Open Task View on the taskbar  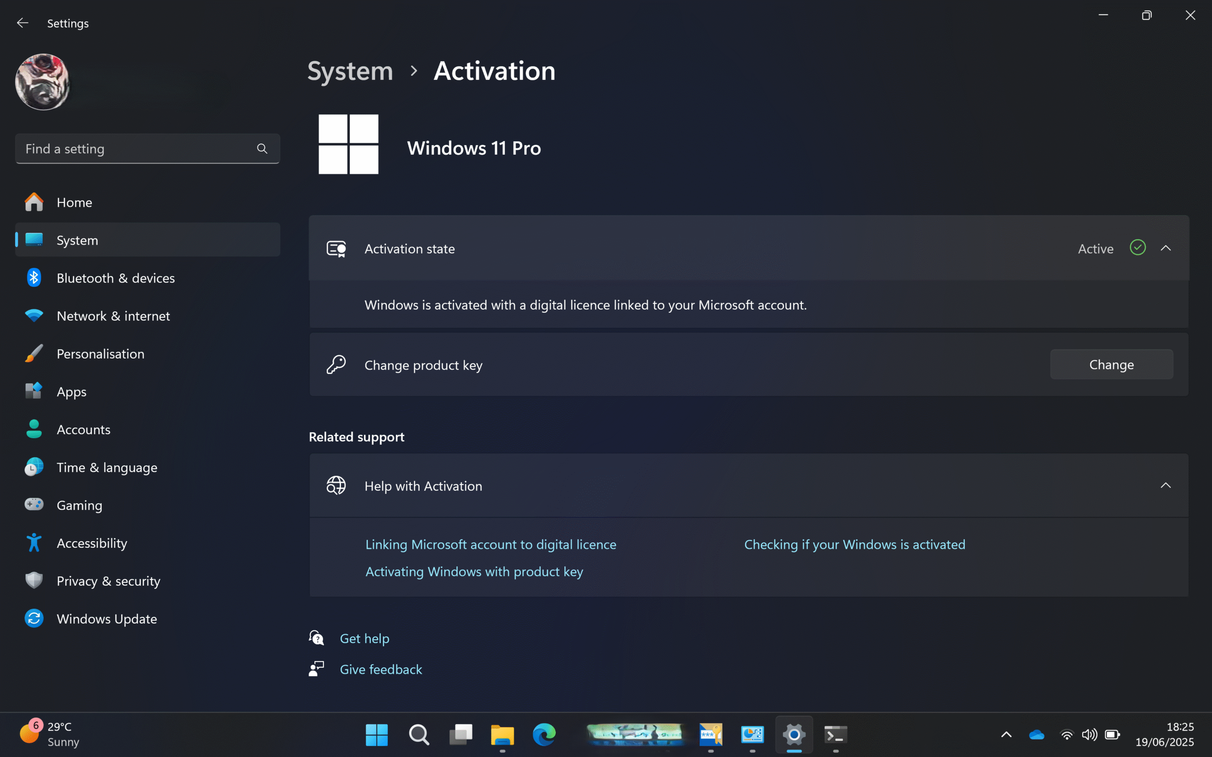(x=461, y=735)
